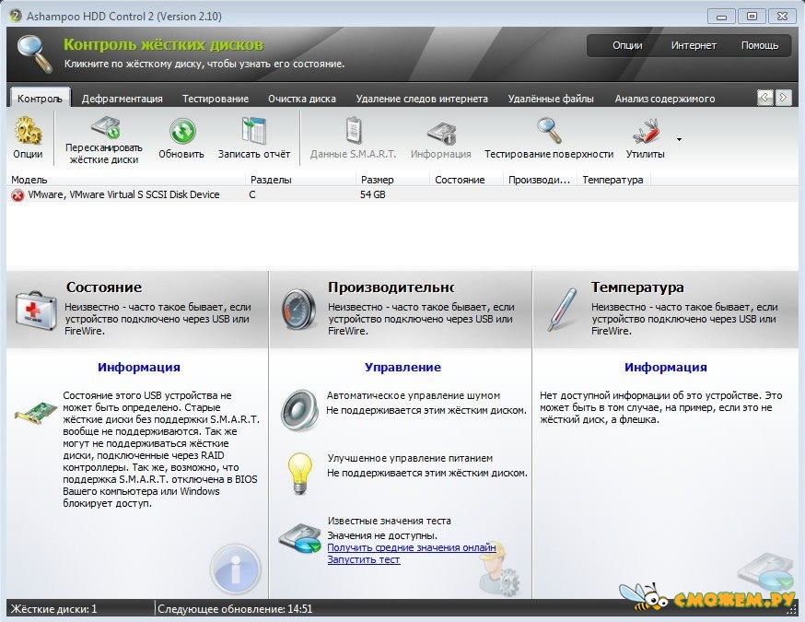Click Получить средние значения онлайн link
The image size is (805, 622).
(x=412, y=547)
